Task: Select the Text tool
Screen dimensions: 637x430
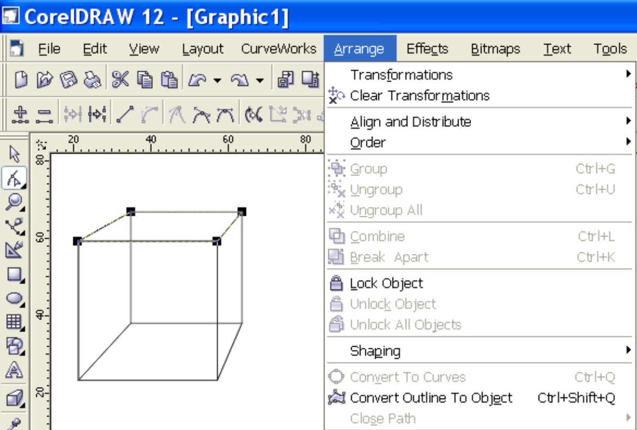Action: tap(14, 371)
